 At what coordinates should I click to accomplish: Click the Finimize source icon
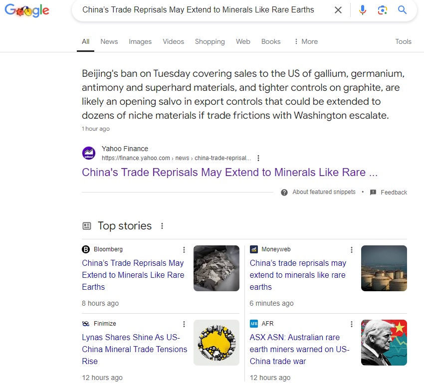click(86, 324)
